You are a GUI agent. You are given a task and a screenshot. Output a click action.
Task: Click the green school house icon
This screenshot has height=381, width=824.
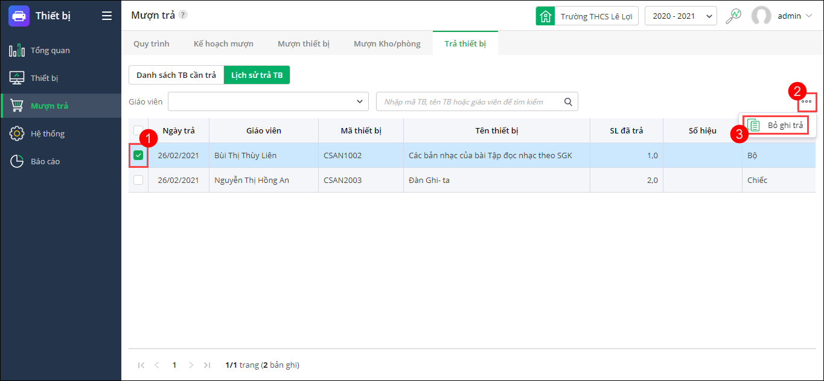pos(546,16)
